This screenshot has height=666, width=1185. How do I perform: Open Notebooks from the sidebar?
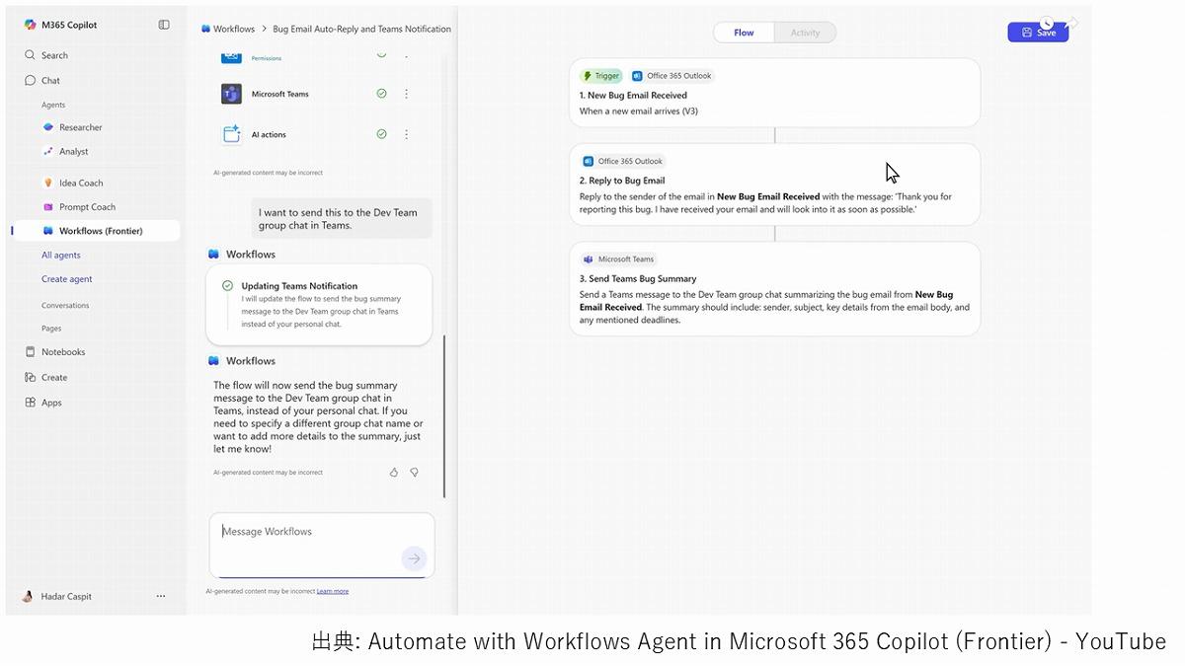click(62, 352)
